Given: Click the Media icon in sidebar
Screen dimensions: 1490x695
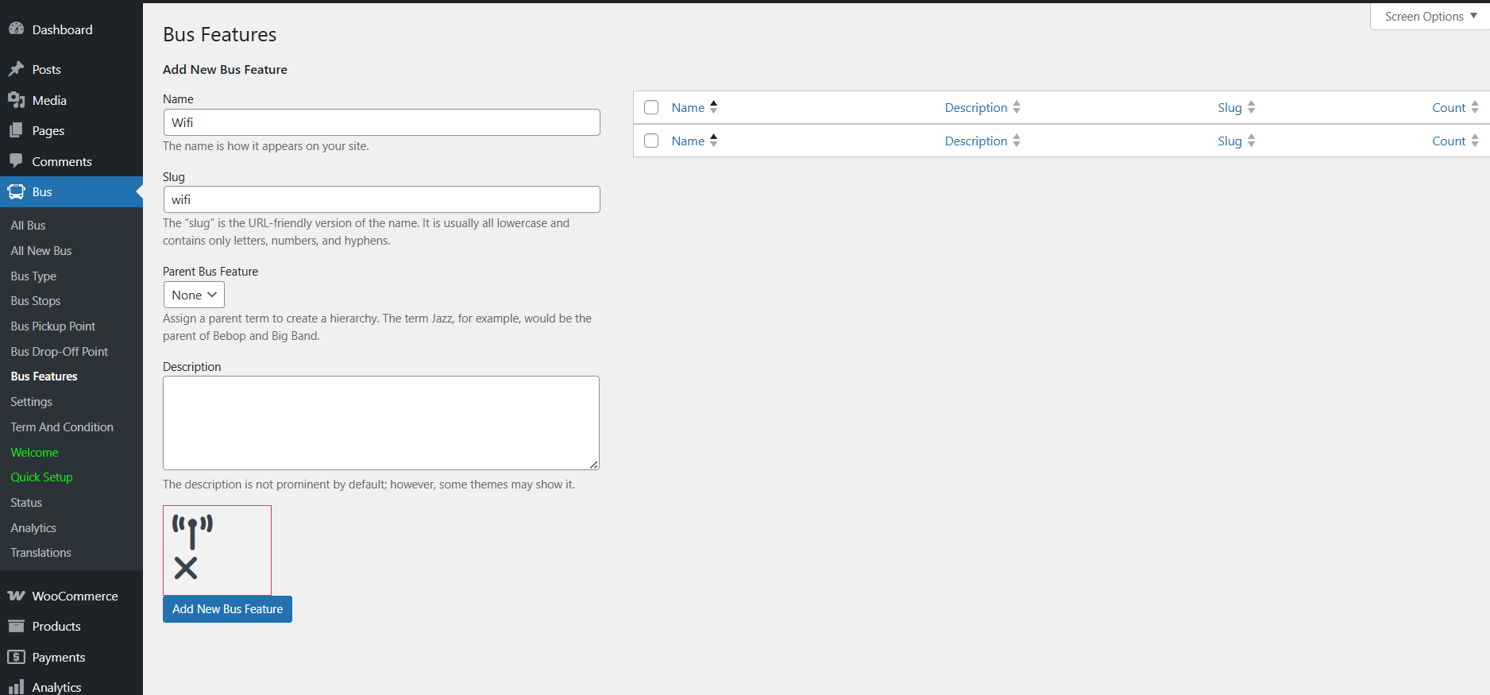Looking at the screenshot, I should [x=16, y=100].
